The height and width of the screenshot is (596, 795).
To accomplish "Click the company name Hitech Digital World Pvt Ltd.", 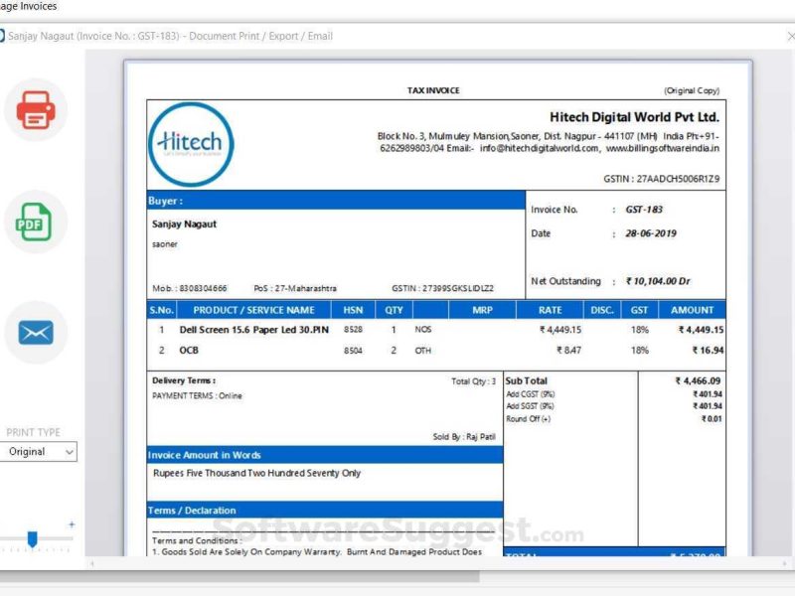I will tap(634, 117).
